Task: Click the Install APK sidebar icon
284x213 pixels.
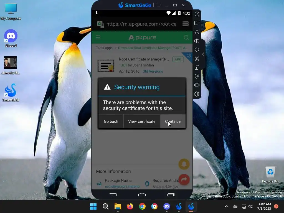Action: pos(197,32)
